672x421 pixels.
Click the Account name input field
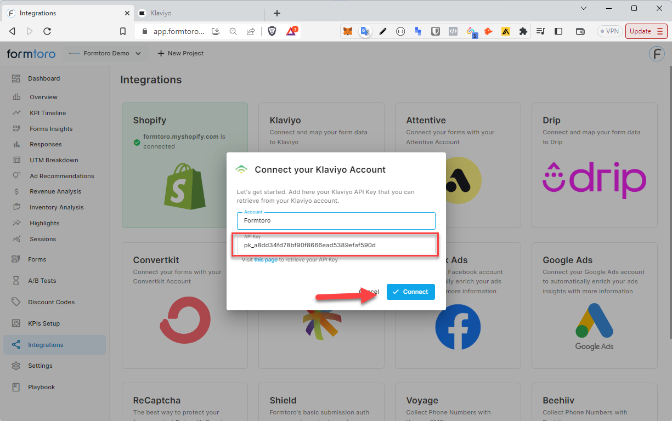click(336, 220)
